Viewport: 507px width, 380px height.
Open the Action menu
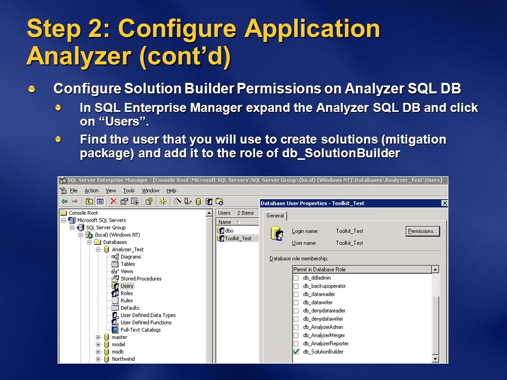tap(91, 191)
